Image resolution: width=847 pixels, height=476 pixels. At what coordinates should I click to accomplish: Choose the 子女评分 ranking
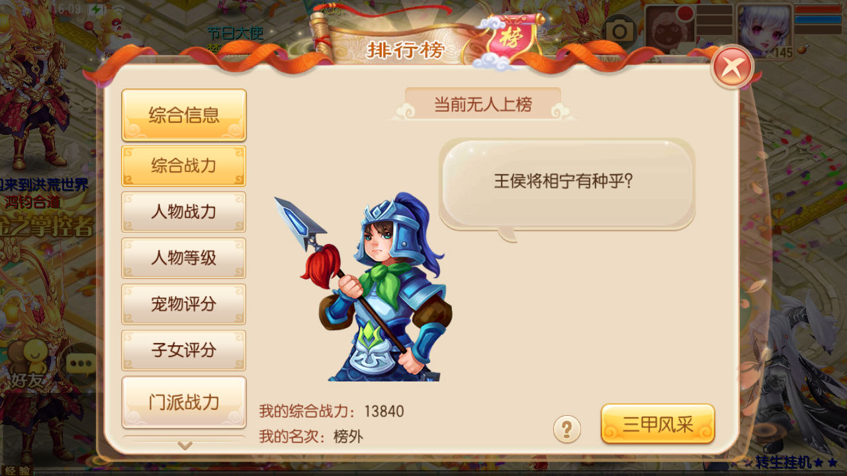coord(184,350)
